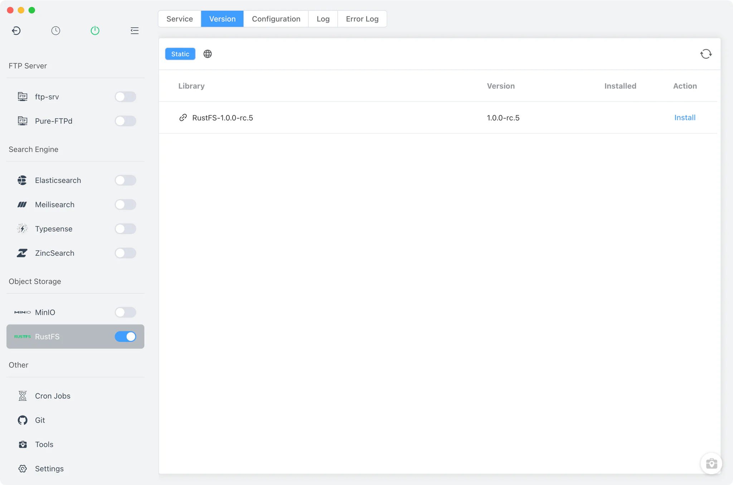Maximize the window with the green button
The image size is (733, 485).
point(32,10)
